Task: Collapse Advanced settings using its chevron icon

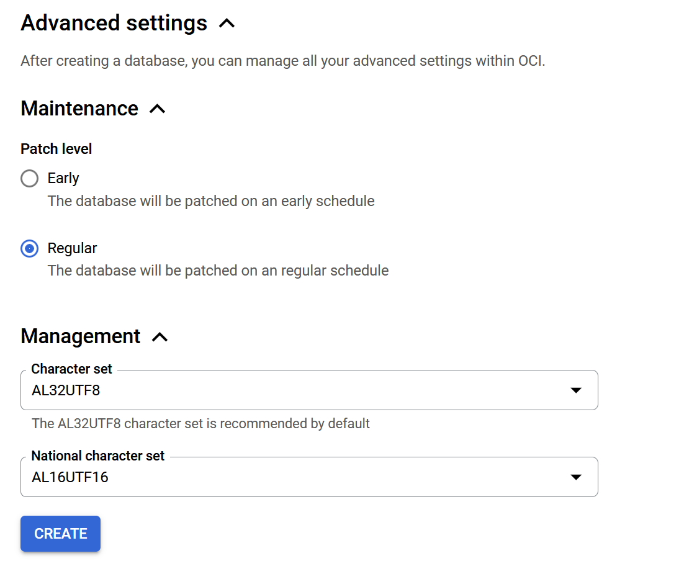Action: [227, 24]
